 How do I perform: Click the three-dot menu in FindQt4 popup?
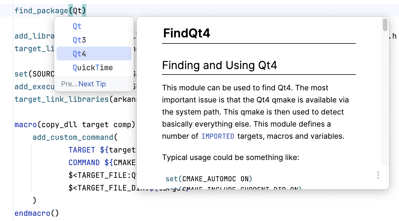[378, 175]
